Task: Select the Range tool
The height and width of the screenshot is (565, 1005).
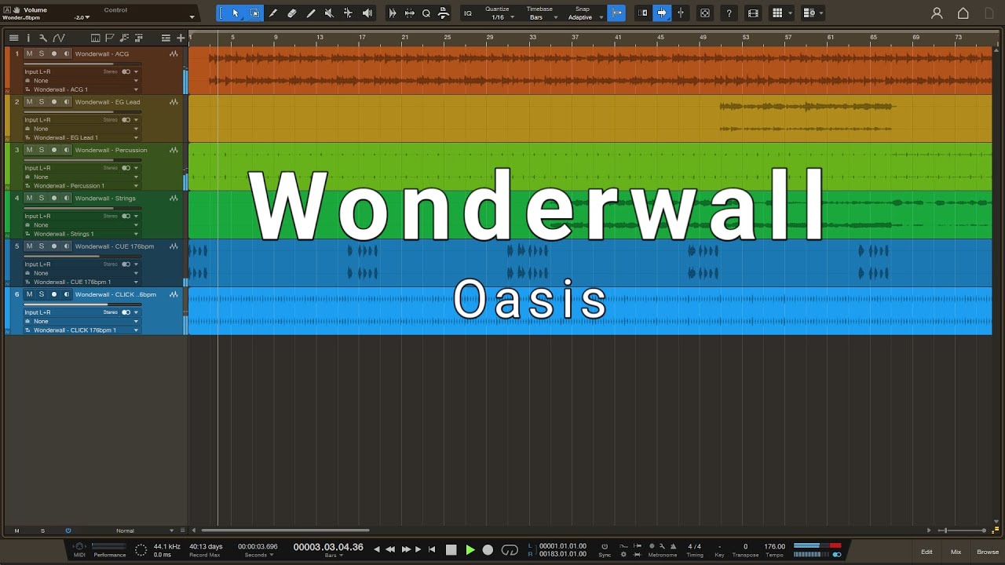Action: click(x=254, y=13)
